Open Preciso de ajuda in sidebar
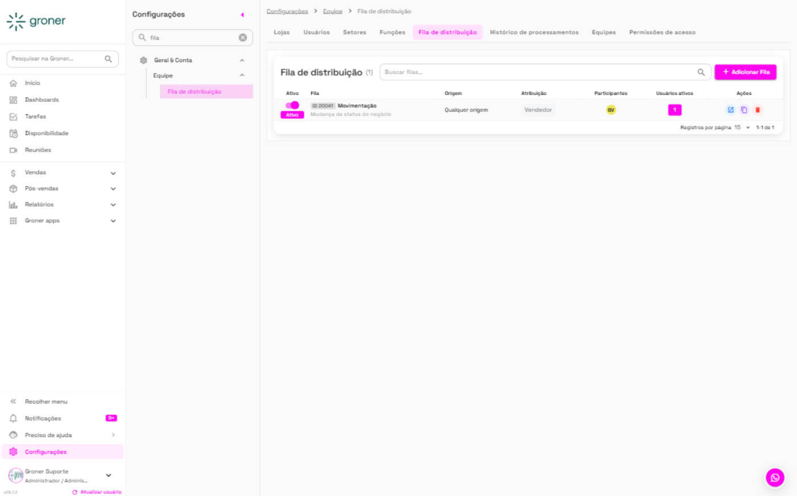The height and width of the screenshot is (496, 797). click(62, 435)
